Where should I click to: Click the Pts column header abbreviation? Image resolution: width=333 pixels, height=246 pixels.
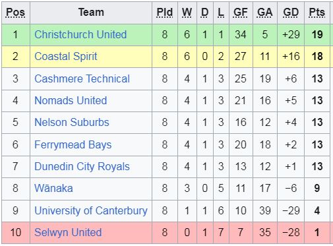[317, 13]
